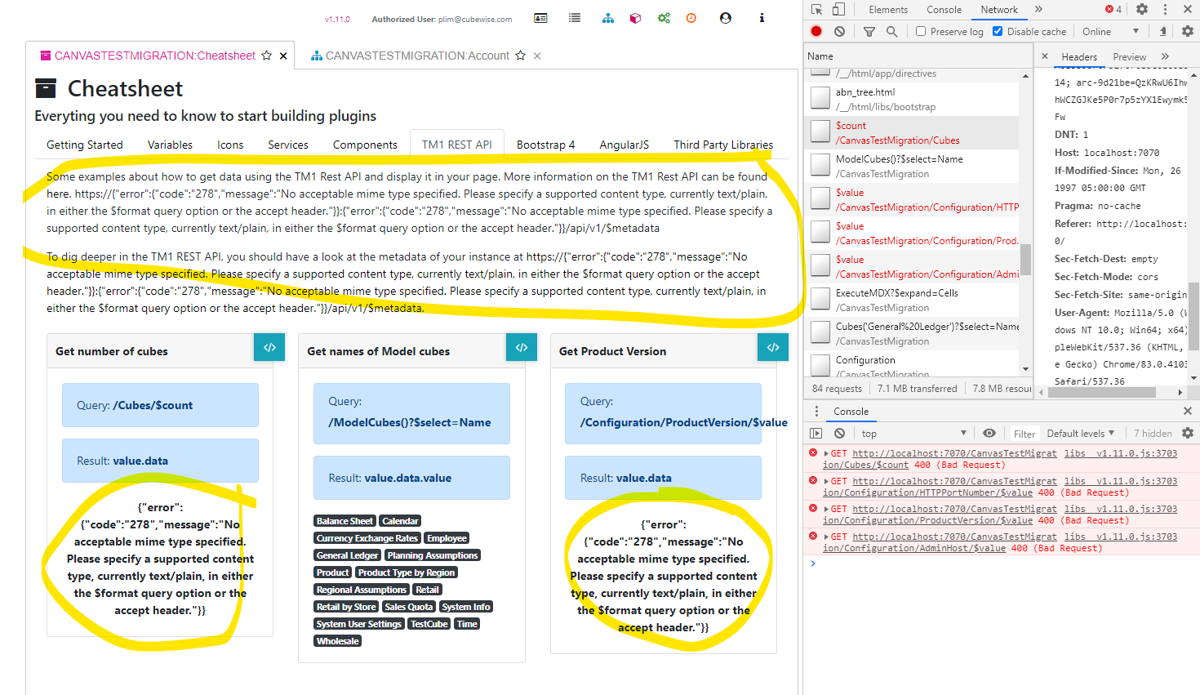Open Console settings gear
This screenshot has width=1200, height=695.
click(1188, 433)
